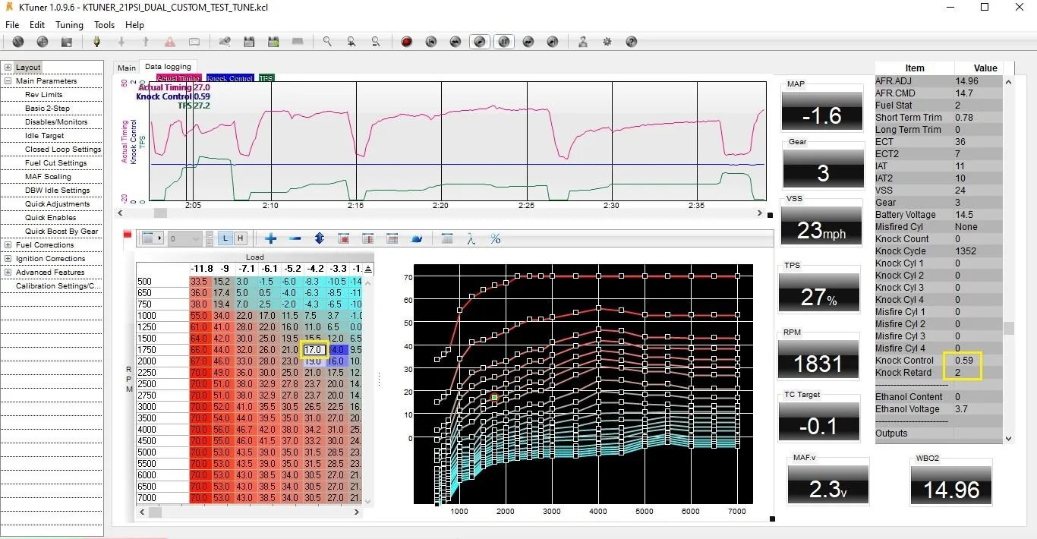The height and width of the screenshot is (539, 1037).
Task: Click the skip-to-start playback button
Action: 431,42
